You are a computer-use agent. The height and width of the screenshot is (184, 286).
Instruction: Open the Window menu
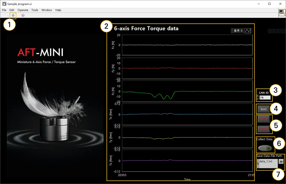47,10
